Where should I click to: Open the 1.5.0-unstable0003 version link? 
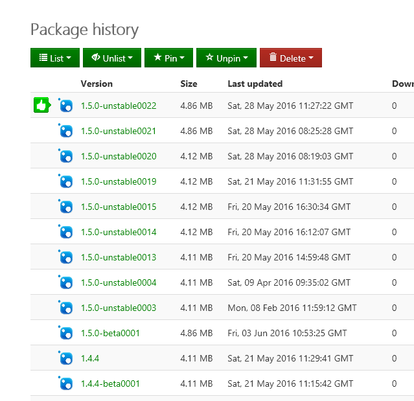click(119, 308)
